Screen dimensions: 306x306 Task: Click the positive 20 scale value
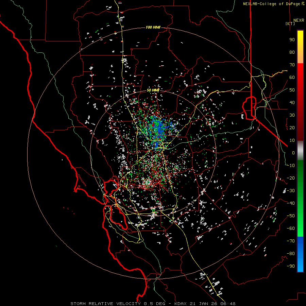point(292,128)
